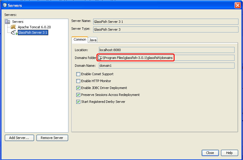Click the GlassFish fish icon in tree
This screenshot has width=243, height=160.
pyautogui.click(x=14, y=32)
